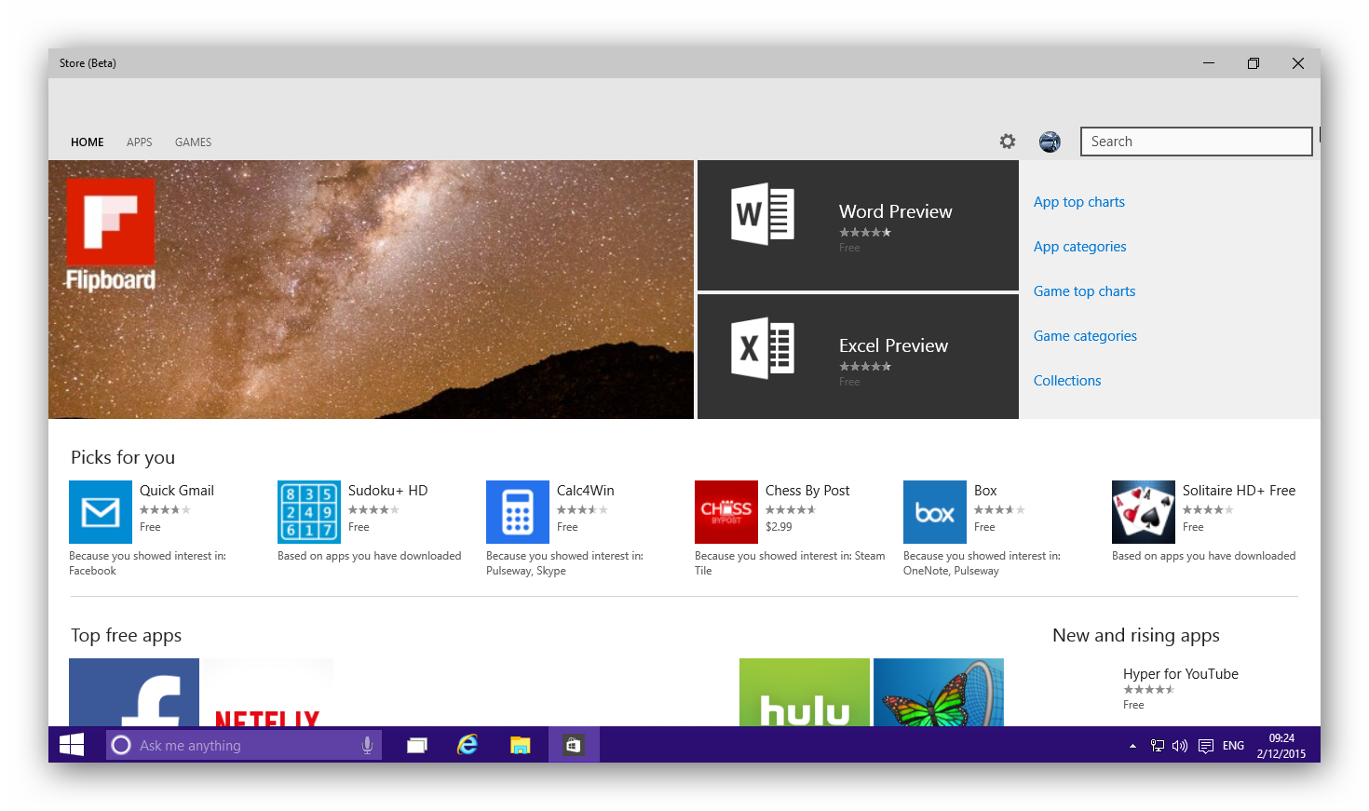This screenshot has width=1369, height=811.
Task: Open the taskbar clock and date
Action: tap(1281, 746)
